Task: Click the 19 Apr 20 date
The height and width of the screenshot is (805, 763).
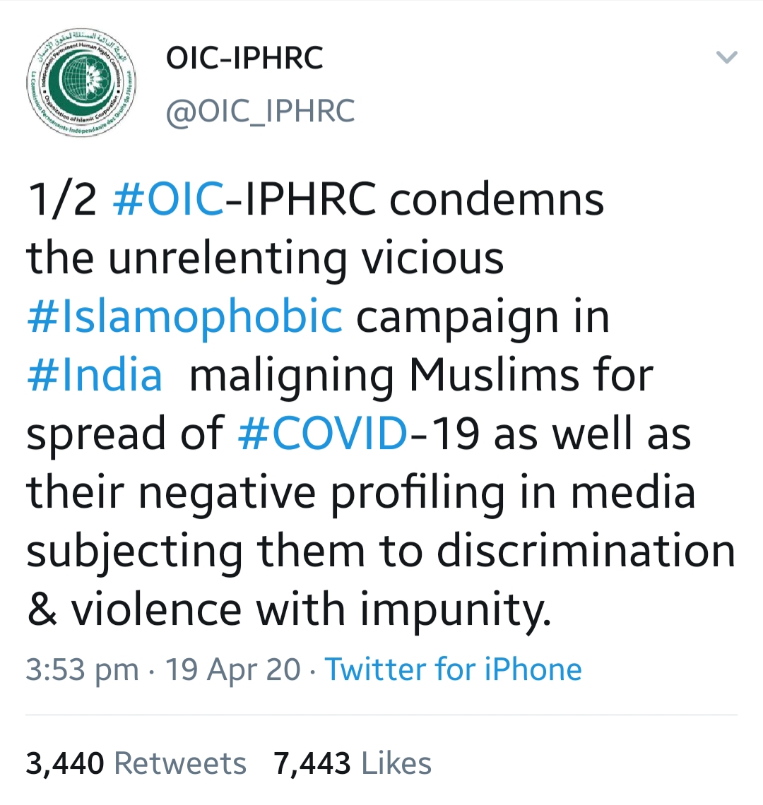Action: (232, 670)
